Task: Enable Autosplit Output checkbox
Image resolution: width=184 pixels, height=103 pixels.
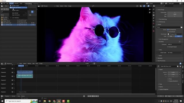Action: pyautogui.click(x=168, y=47)
